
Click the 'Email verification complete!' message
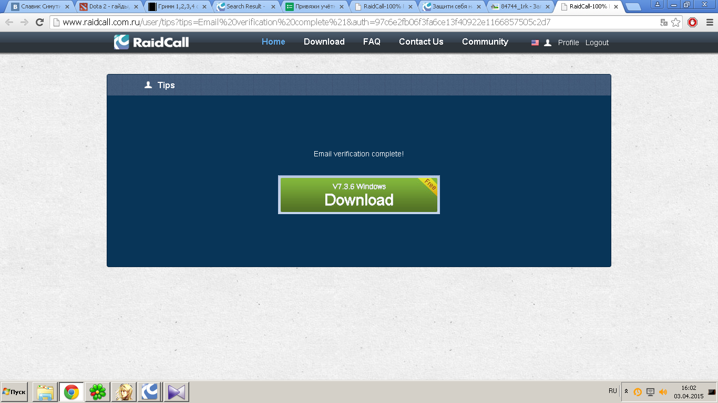tap(358, 154)
